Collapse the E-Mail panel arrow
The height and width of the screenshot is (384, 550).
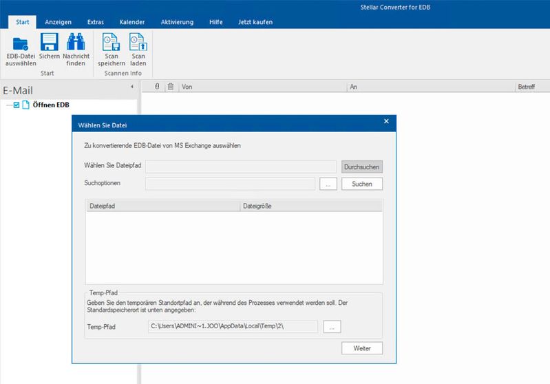point(132,87)
